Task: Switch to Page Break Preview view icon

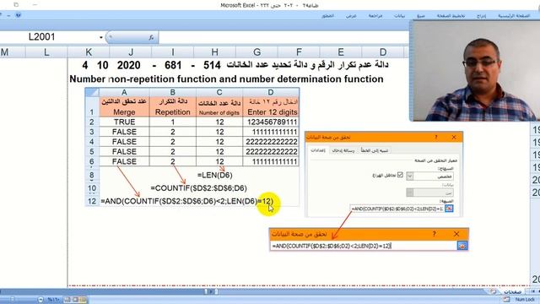Action: click(67, 300)
